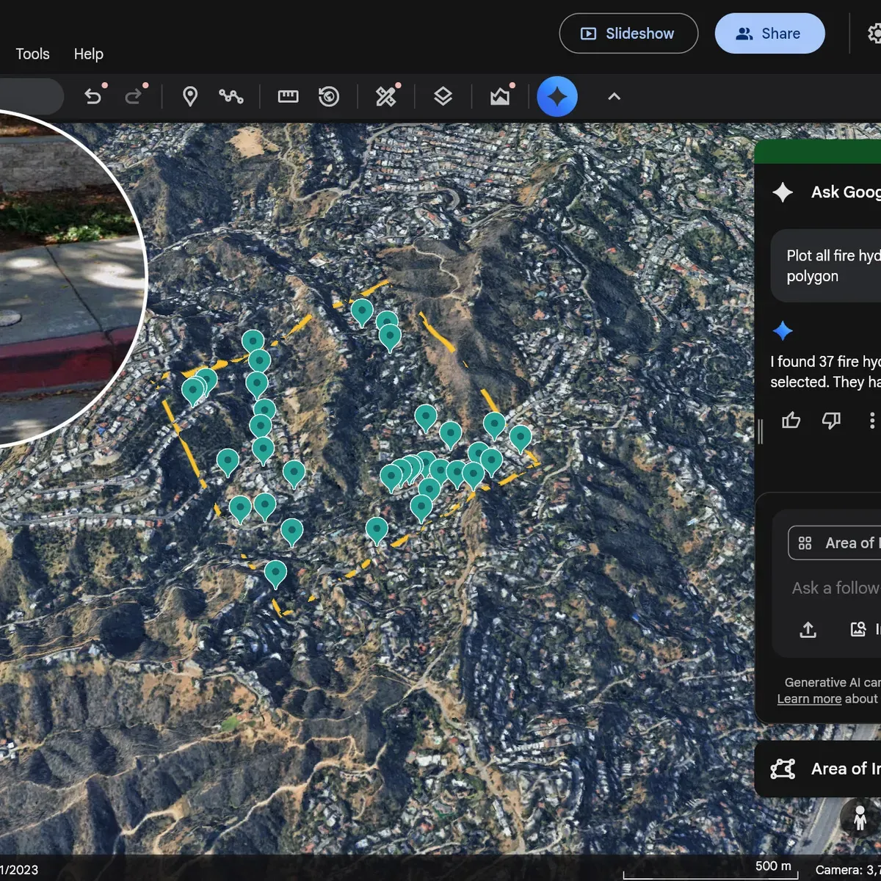Screen dimensions: 881x881
Task: Open the map styling tools
Action: pyautogui.click(x=386, y=96)
